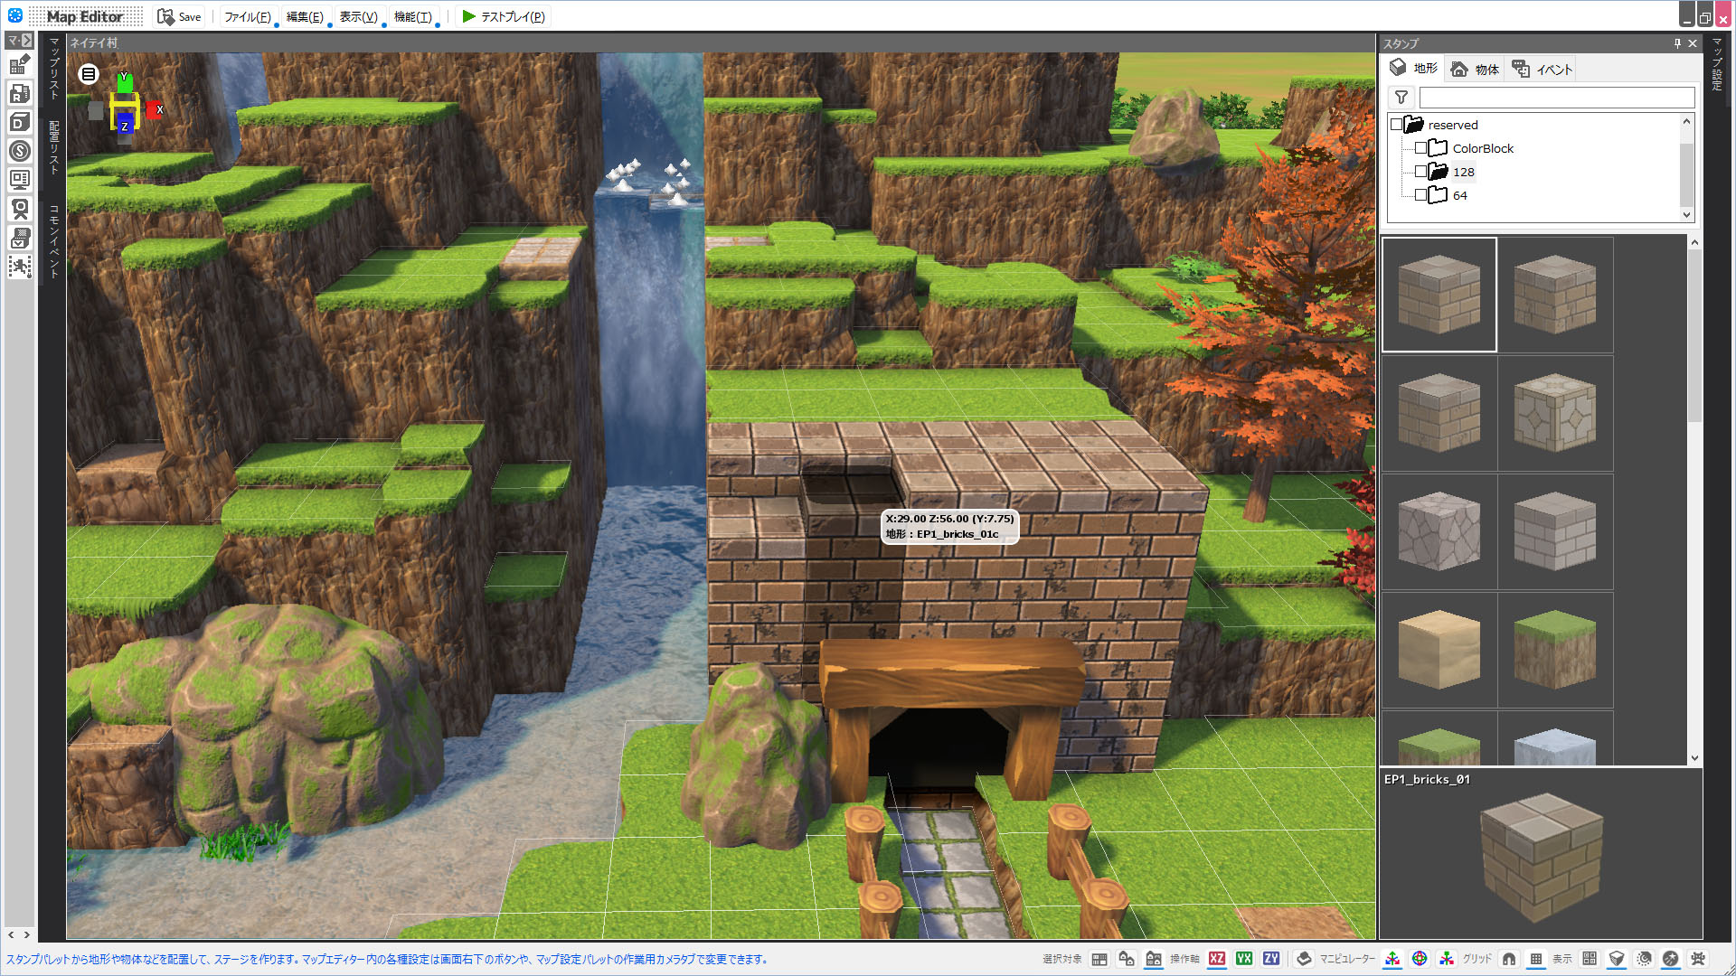
Task: Click the Save button
Action: click(x=179, y=16)
